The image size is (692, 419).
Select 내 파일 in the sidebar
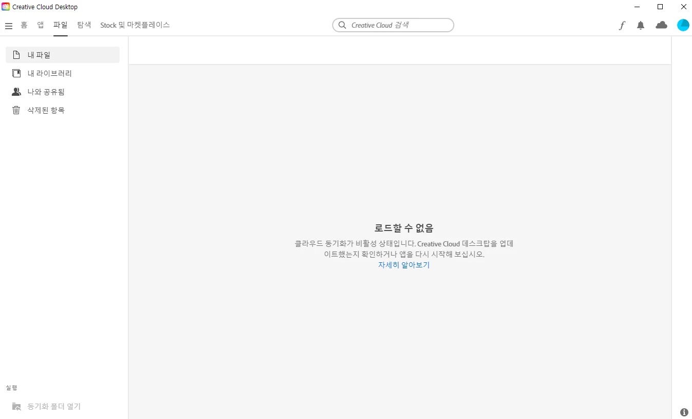[x=63, y=55]
